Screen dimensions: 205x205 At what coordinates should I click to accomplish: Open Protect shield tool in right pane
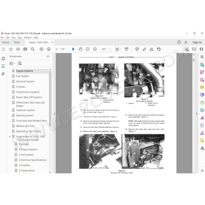[x=202, y=125]
